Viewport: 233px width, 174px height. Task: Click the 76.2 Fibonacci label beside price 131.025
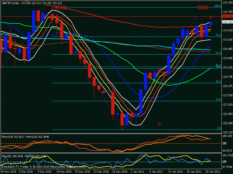(x=218, y=35)
